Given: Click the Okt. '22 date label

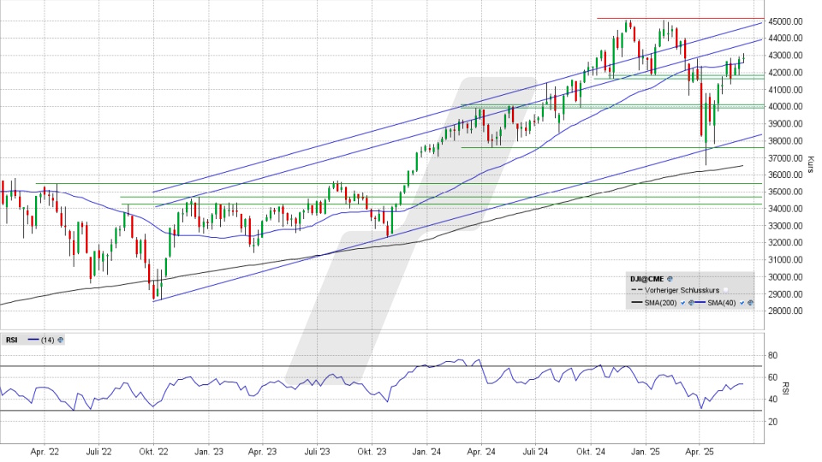Looking at the screenshot, I should tap(154, 452).
